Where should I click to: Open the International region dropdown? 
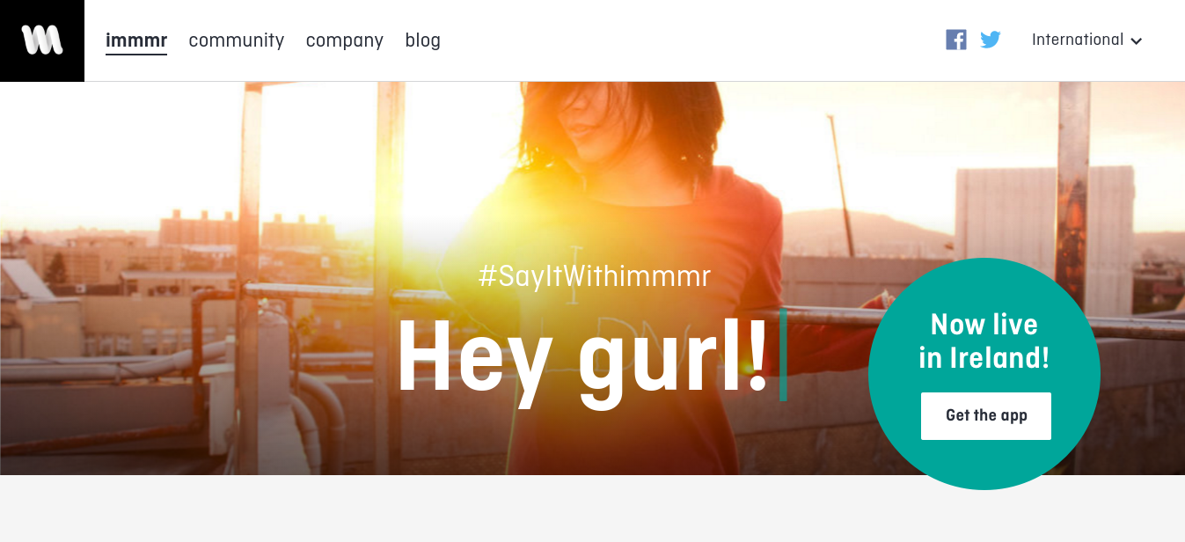point(1078,40)
